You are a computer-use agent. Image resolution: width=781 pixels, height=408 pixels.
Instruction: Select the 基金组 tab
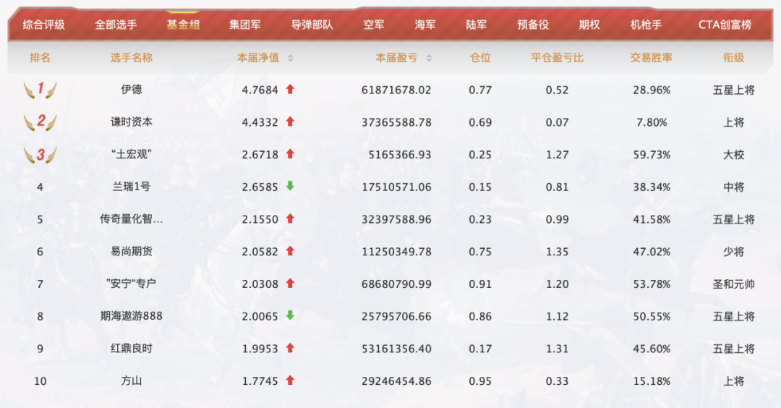(x=183, y=25)
